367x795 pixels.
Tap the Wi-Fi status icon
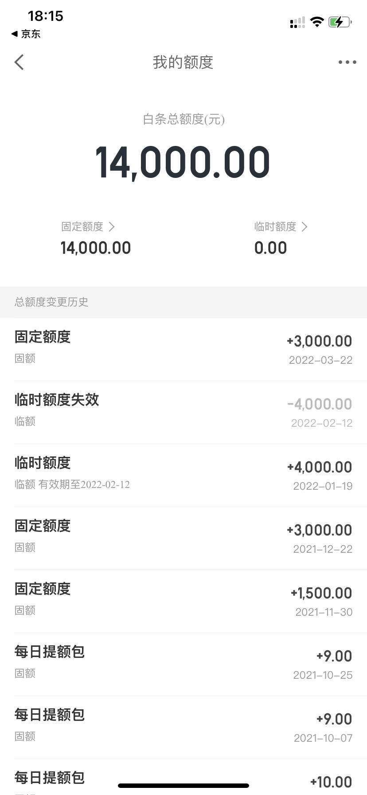click(317, 22)
